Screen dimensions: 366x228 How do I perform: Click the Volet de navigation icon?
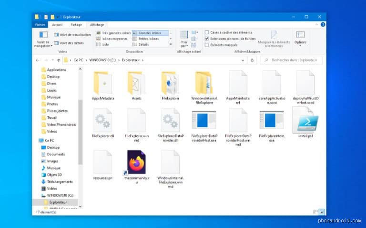coord(43,35)
